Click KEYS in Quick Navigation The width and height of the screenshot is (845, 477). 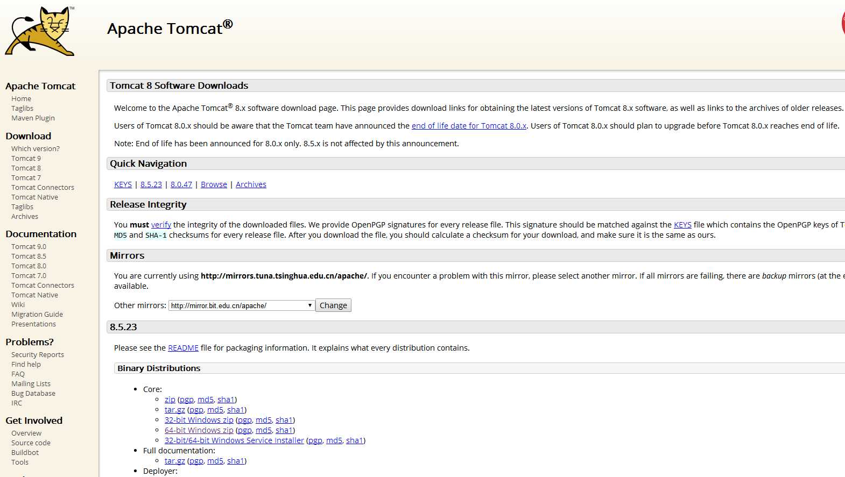[x=123, y=184]
